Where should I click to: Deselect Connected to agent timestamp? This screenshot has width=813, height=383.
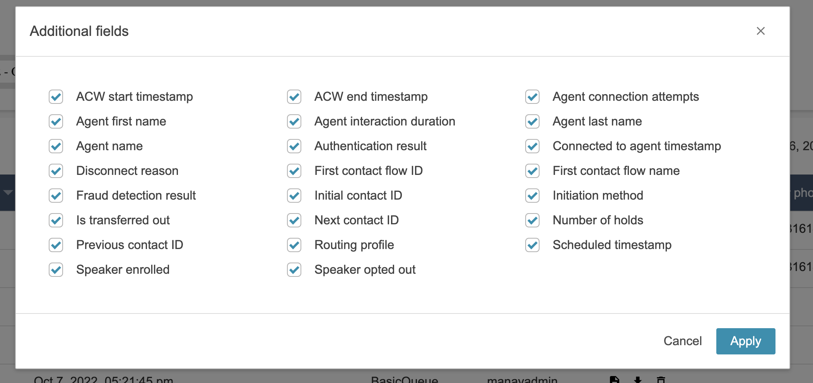click(x=533, y=146)
